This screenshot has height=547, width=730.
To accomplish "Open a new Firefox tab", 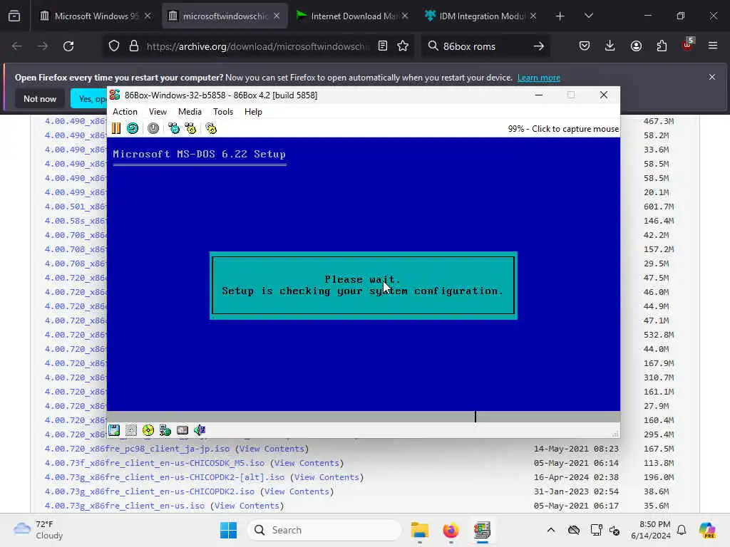I will [x=560, y=16].
